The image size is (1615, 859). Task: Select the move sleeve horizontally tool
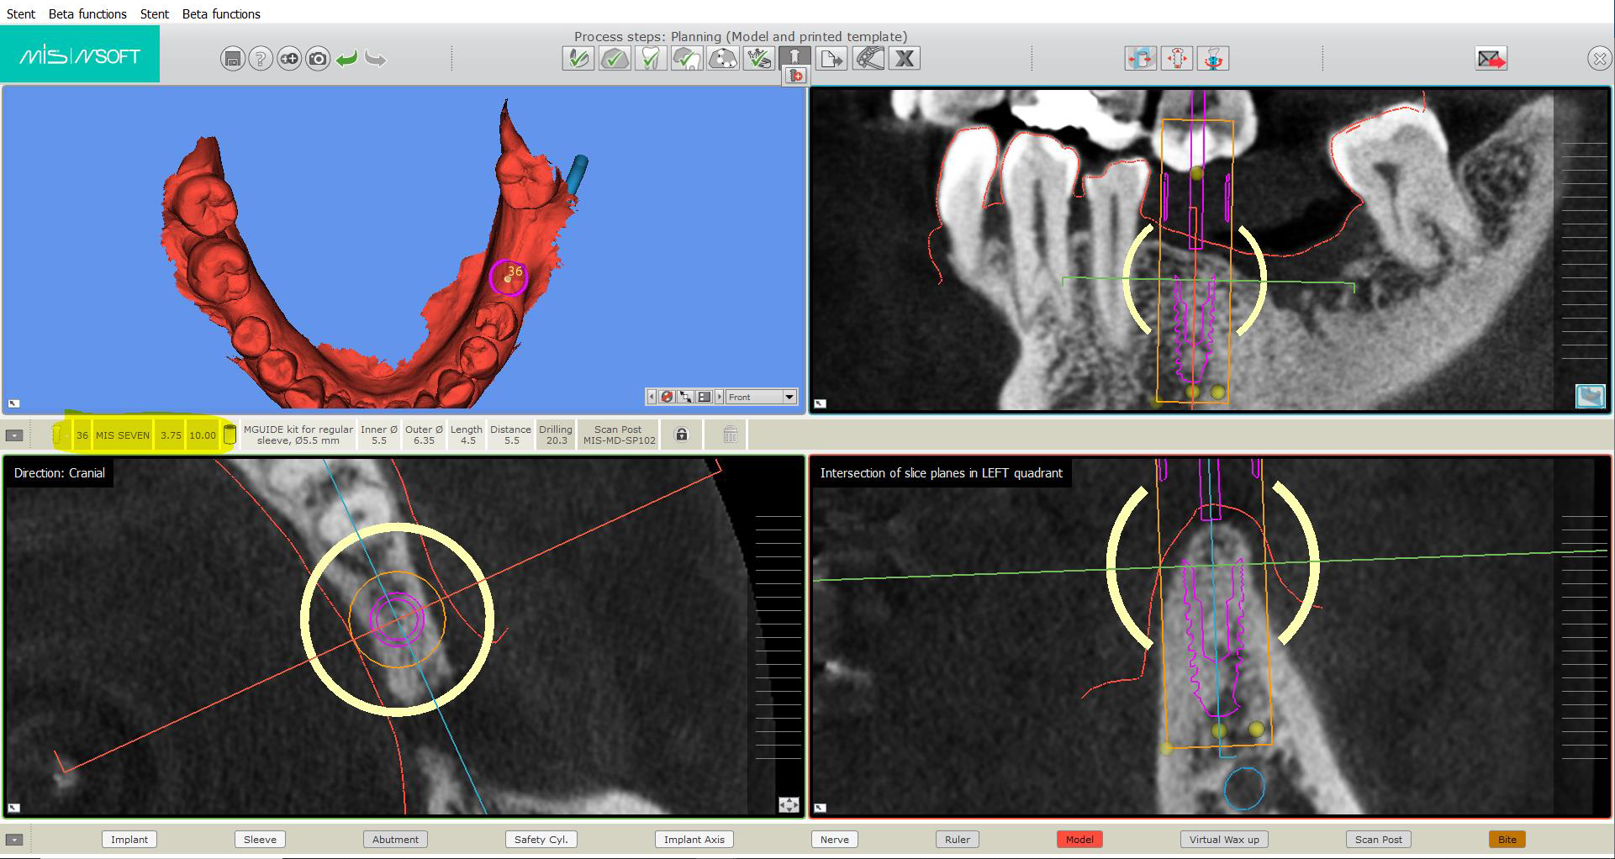1141,58
